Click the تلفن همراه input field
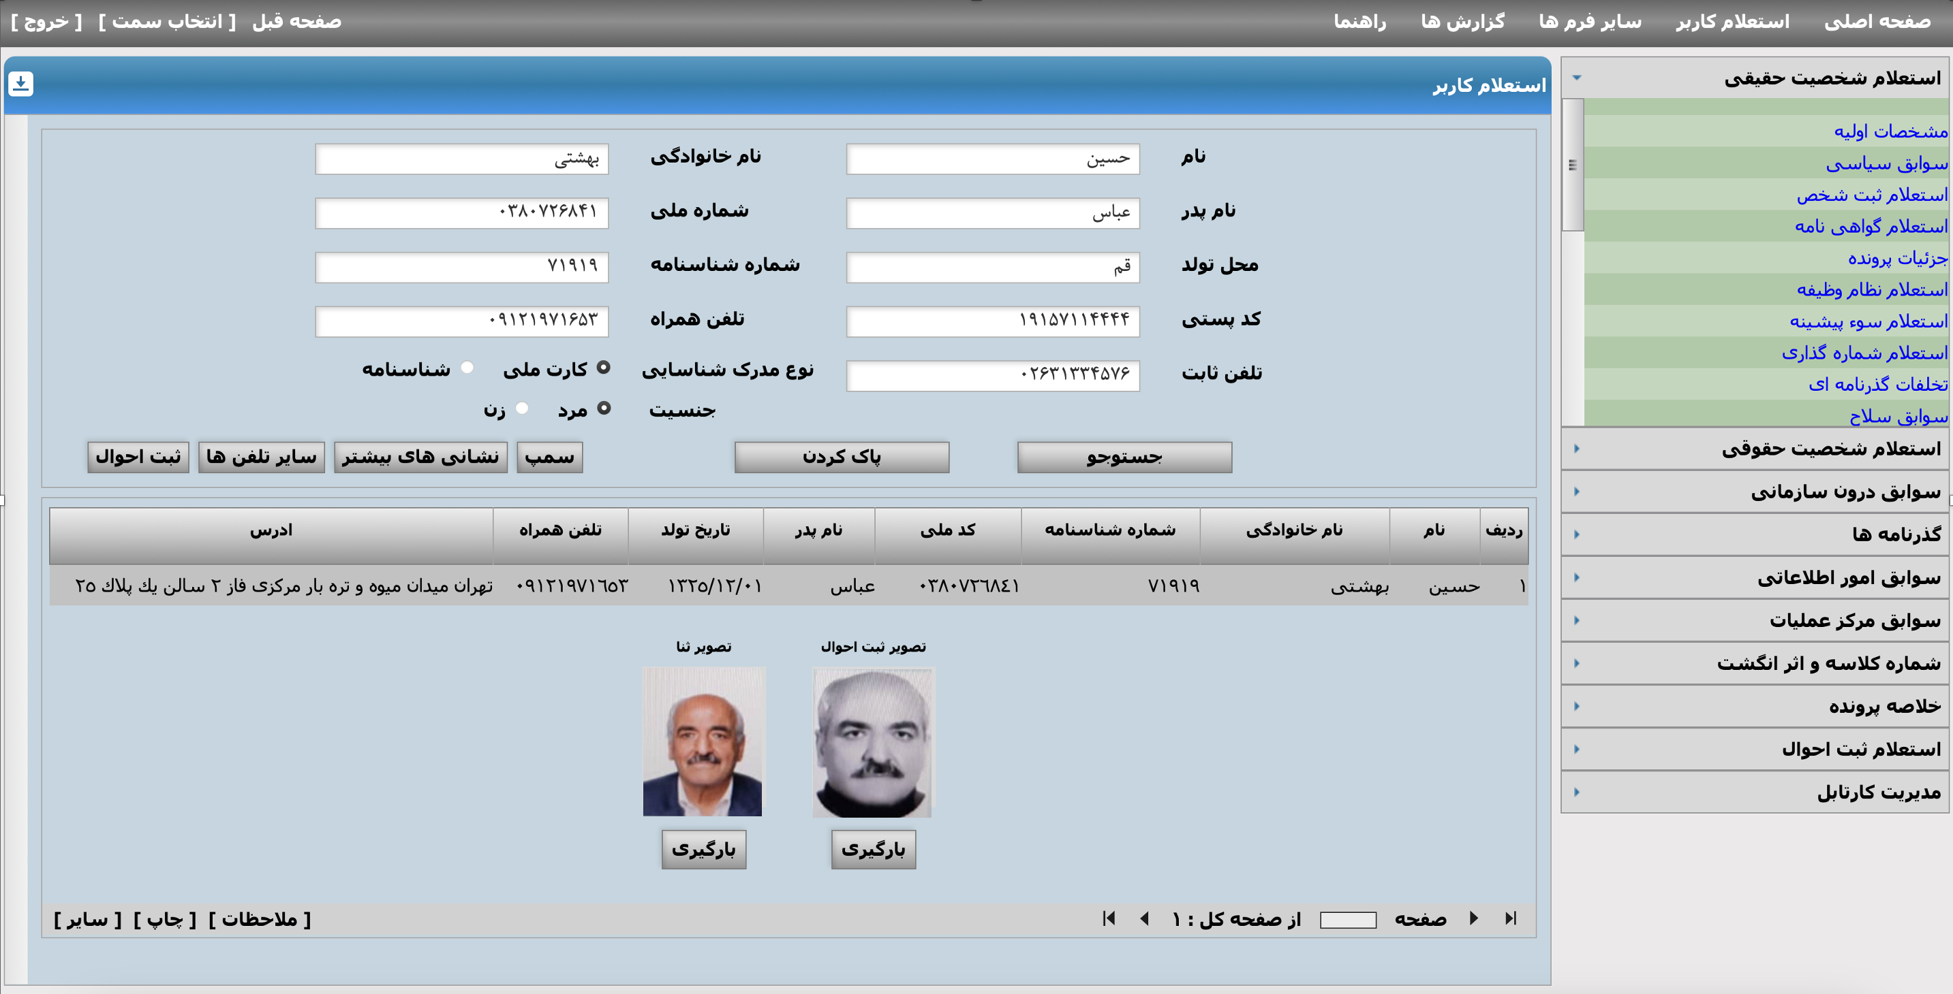 pyautogui.click(x=462, y=321)
